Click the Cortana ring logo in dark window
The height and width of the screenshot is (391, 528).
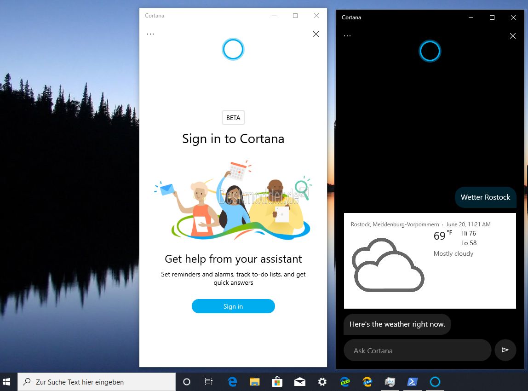pyautogui.click(x=430, y=51)
